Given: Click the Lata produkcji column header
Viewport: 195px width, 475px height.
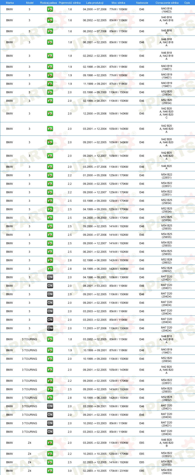Looking at the screenshot, I should pyautogui.click(x=95, y=3).
